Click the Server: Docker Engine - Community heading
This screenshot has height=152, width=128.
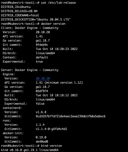(30, 70)
